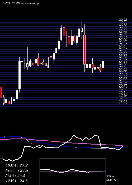132x185 pixels.
Task: Click the AMEX ELMD mail.munafa.pro header text
Action: [x=22, y=3]
